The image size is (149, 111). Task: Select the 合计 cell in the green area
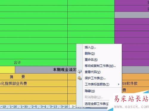34,63
